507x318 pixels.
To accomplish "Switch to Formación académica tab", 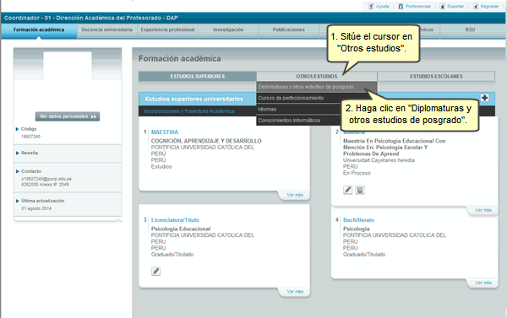I will [39, 30].
